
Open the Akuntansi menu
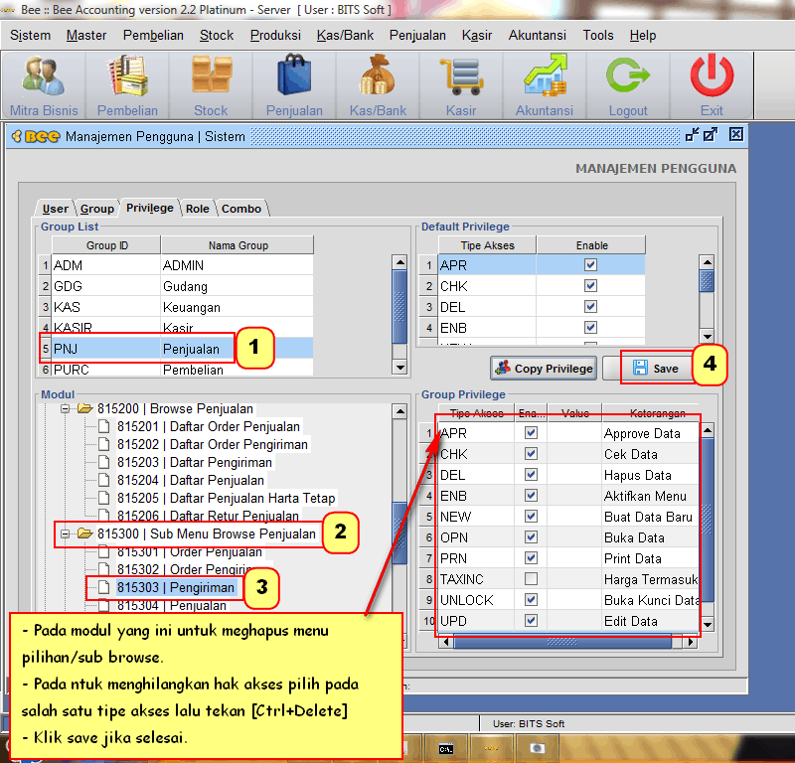537,35
